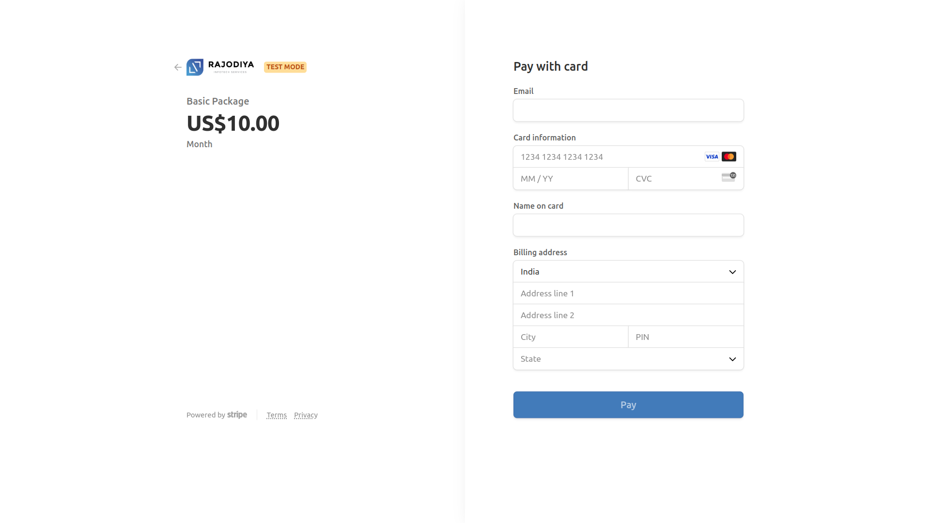Click the back arrow to return
This screenshot has width=930, height=523.
click(x=177, y=67)
